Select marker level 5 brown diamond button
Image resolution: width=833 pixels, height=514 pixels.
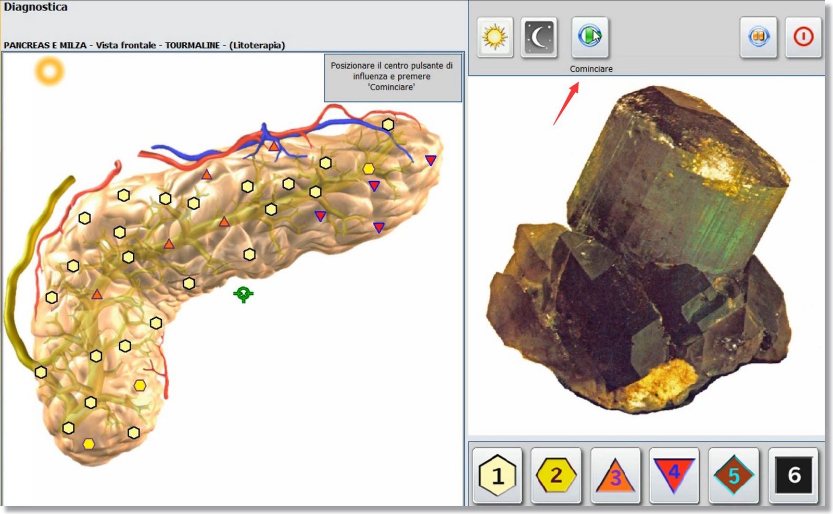tap(734, 475)
